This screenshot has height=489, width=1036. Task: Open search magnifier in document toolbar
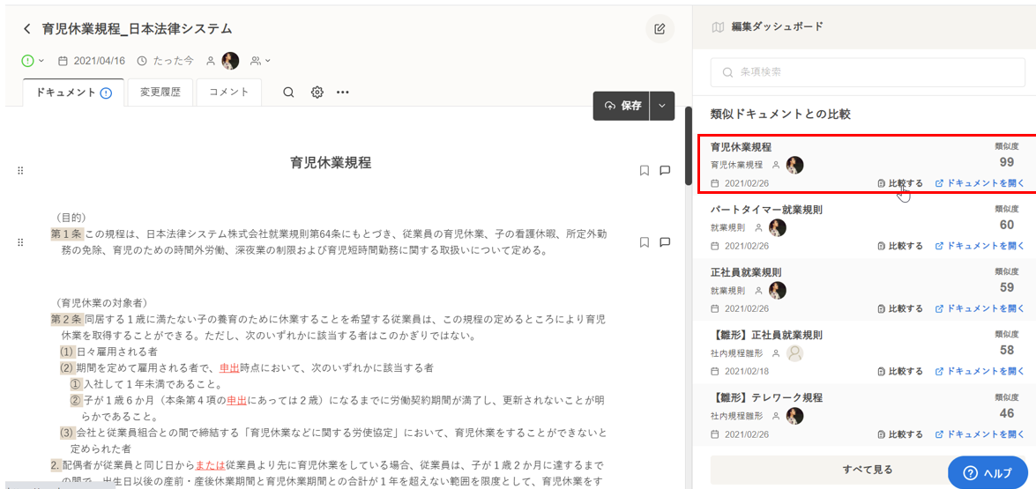tap(288, 93)
